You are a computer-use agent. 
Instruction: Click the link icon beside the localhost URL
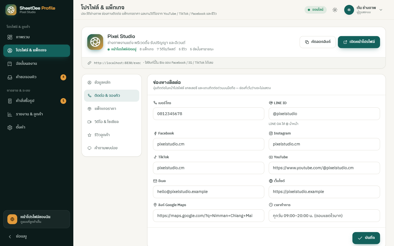(89, 63)
